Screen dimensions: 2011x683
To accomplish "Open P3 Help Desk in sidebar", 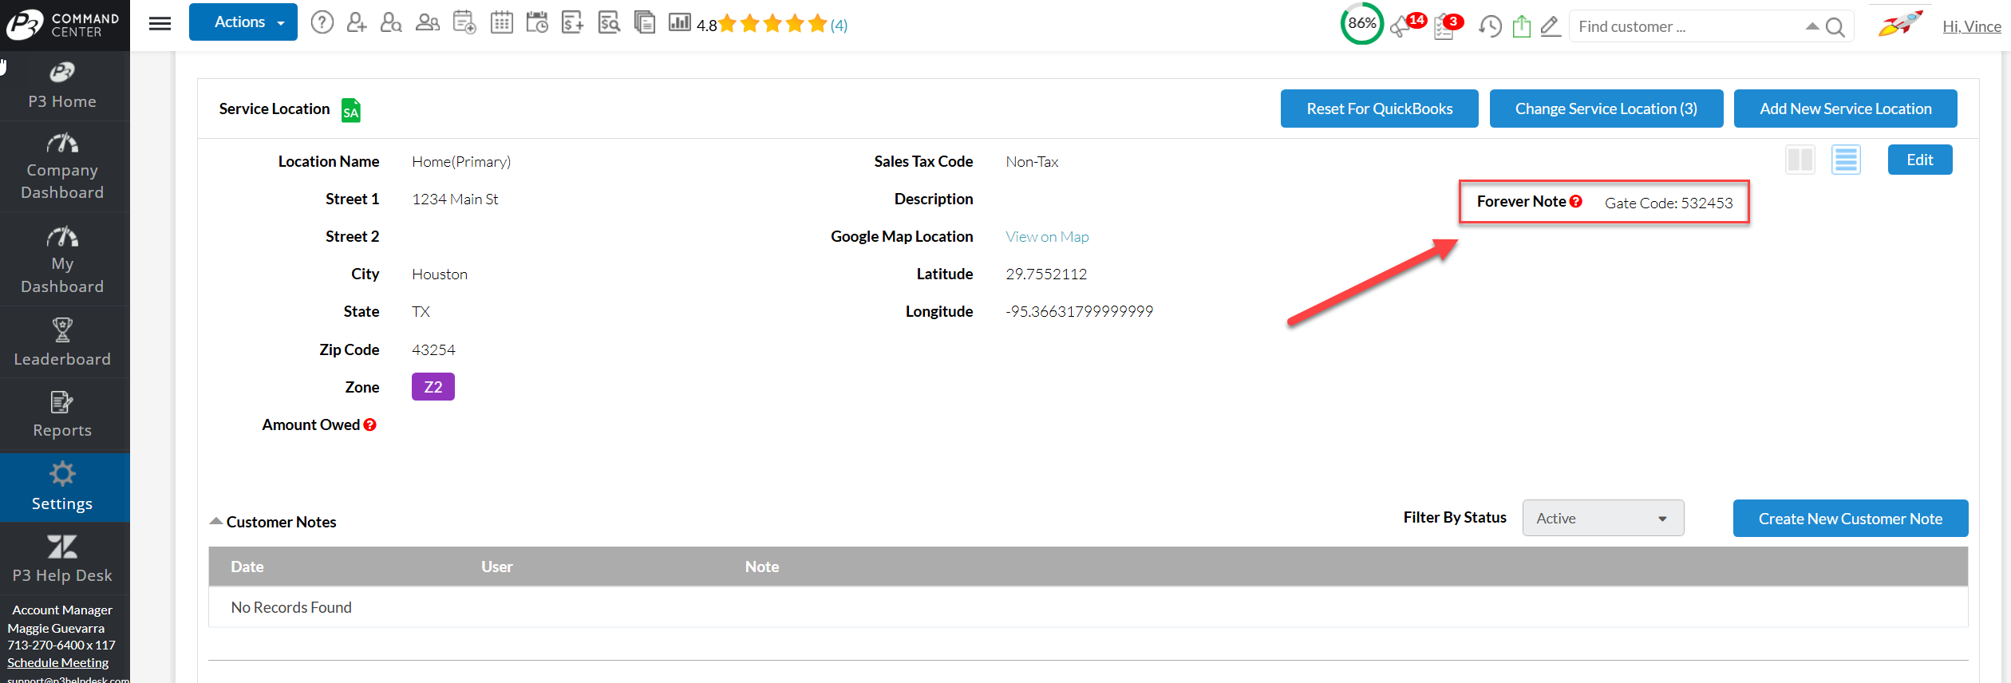I will click(x=62, y=559).
